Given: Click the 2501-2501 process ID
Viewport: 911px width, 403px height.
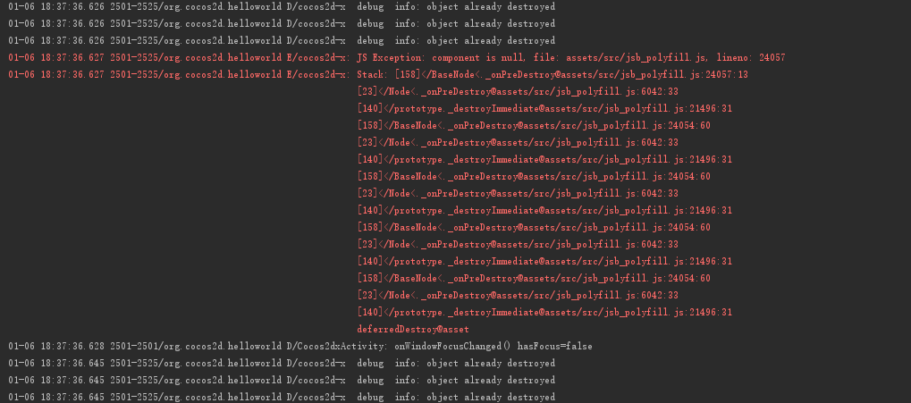Looking at the screenshot, I should [131, 346].
